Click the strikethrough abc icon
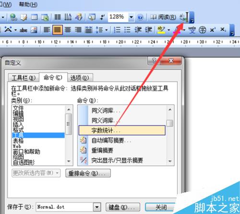The height and width of the screenshot is (214, 240). 24,30
